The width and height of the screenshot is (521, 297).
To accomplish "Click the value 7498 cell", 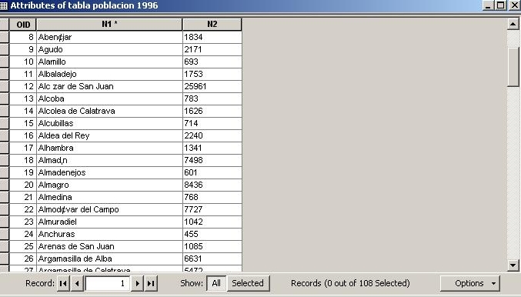I will click(212, 160).
